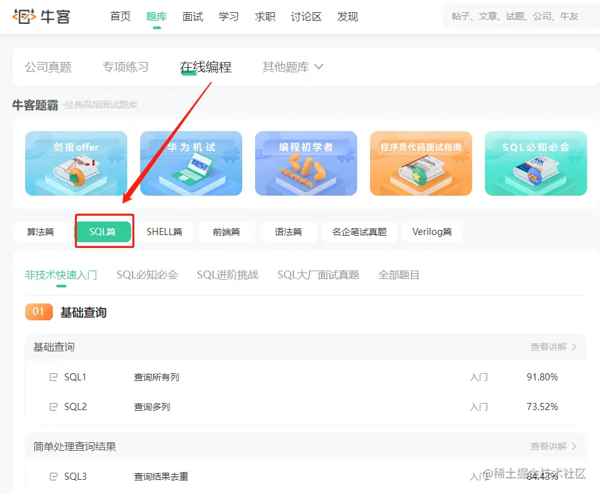Click the 牛客 logo icon
This screenshot has width=600, height=494.
24,16
